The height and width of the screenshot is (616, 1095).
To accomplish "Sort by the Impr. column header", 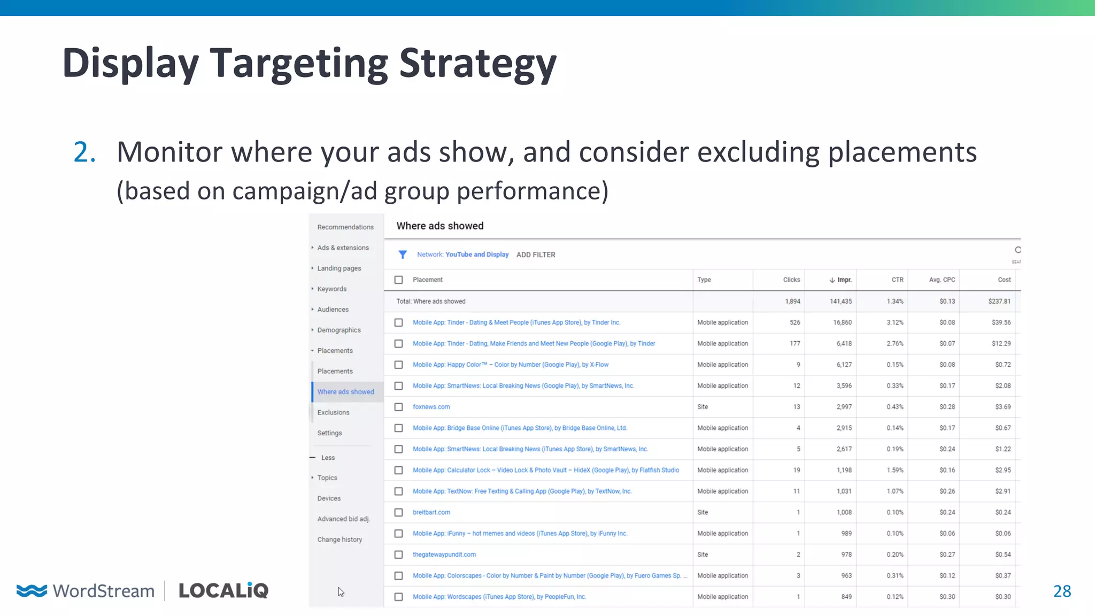I will (844, 280).
